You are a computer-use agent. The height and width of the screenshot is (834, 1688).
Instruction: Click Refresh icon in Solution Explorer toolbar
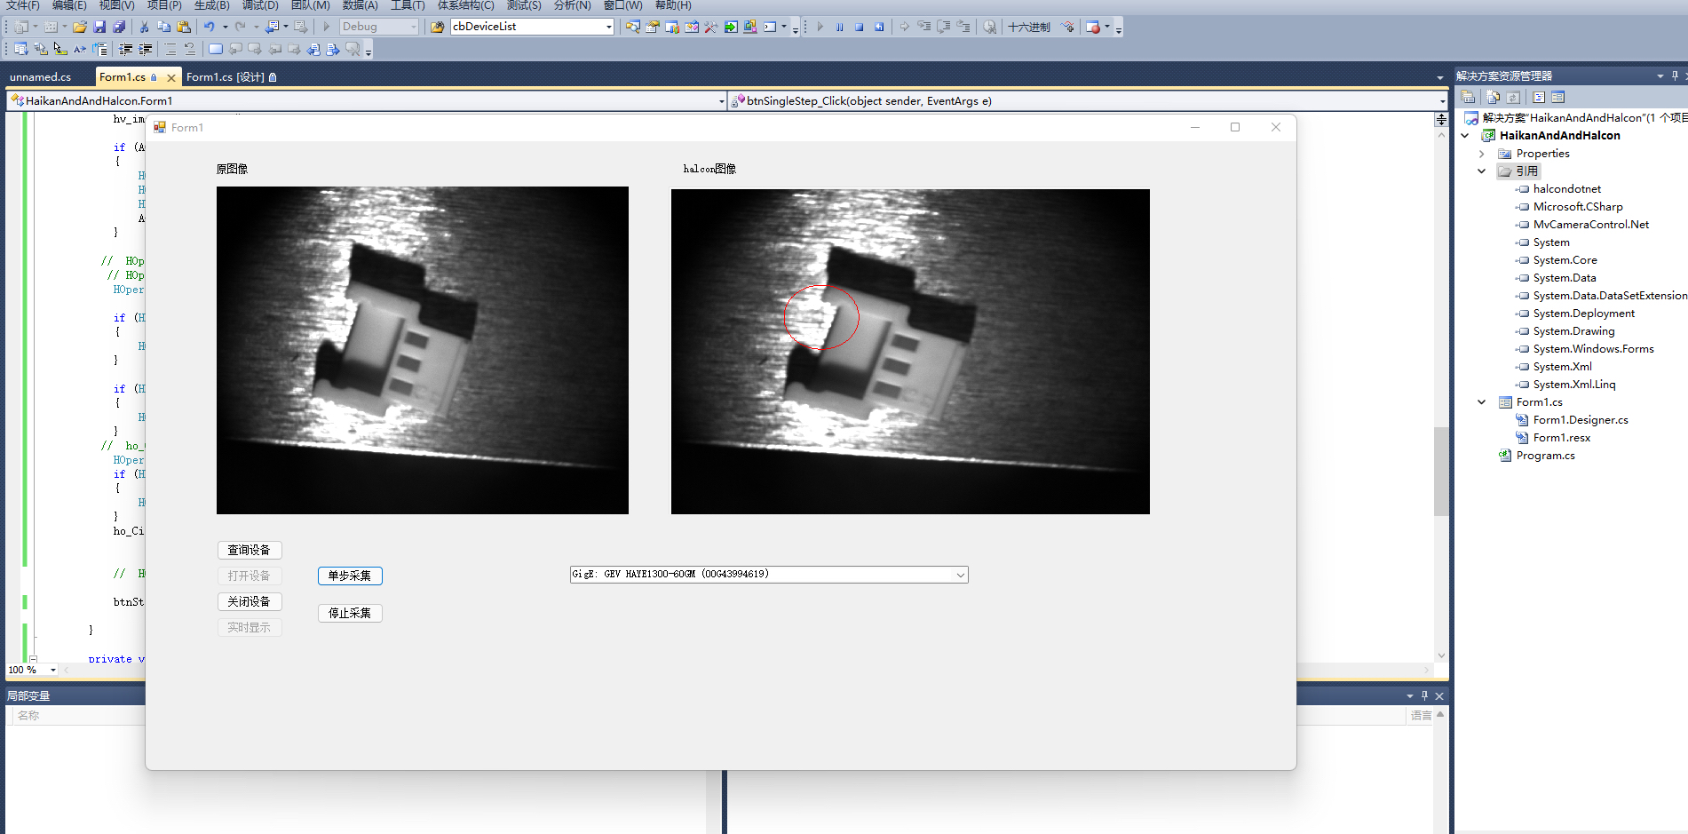coord(1513,97)
